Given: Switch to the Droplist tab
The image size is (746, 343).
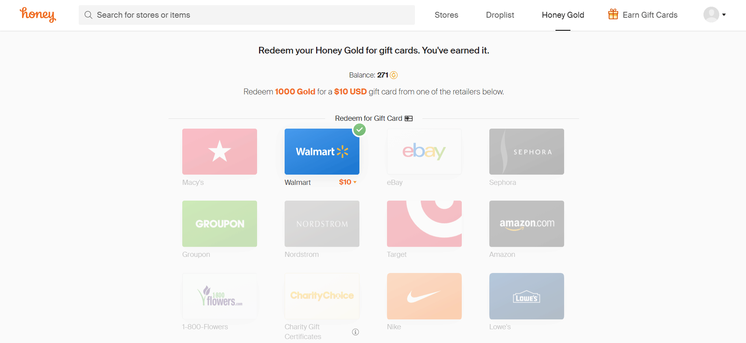Looking at the screenshot, I should point(500,15).
